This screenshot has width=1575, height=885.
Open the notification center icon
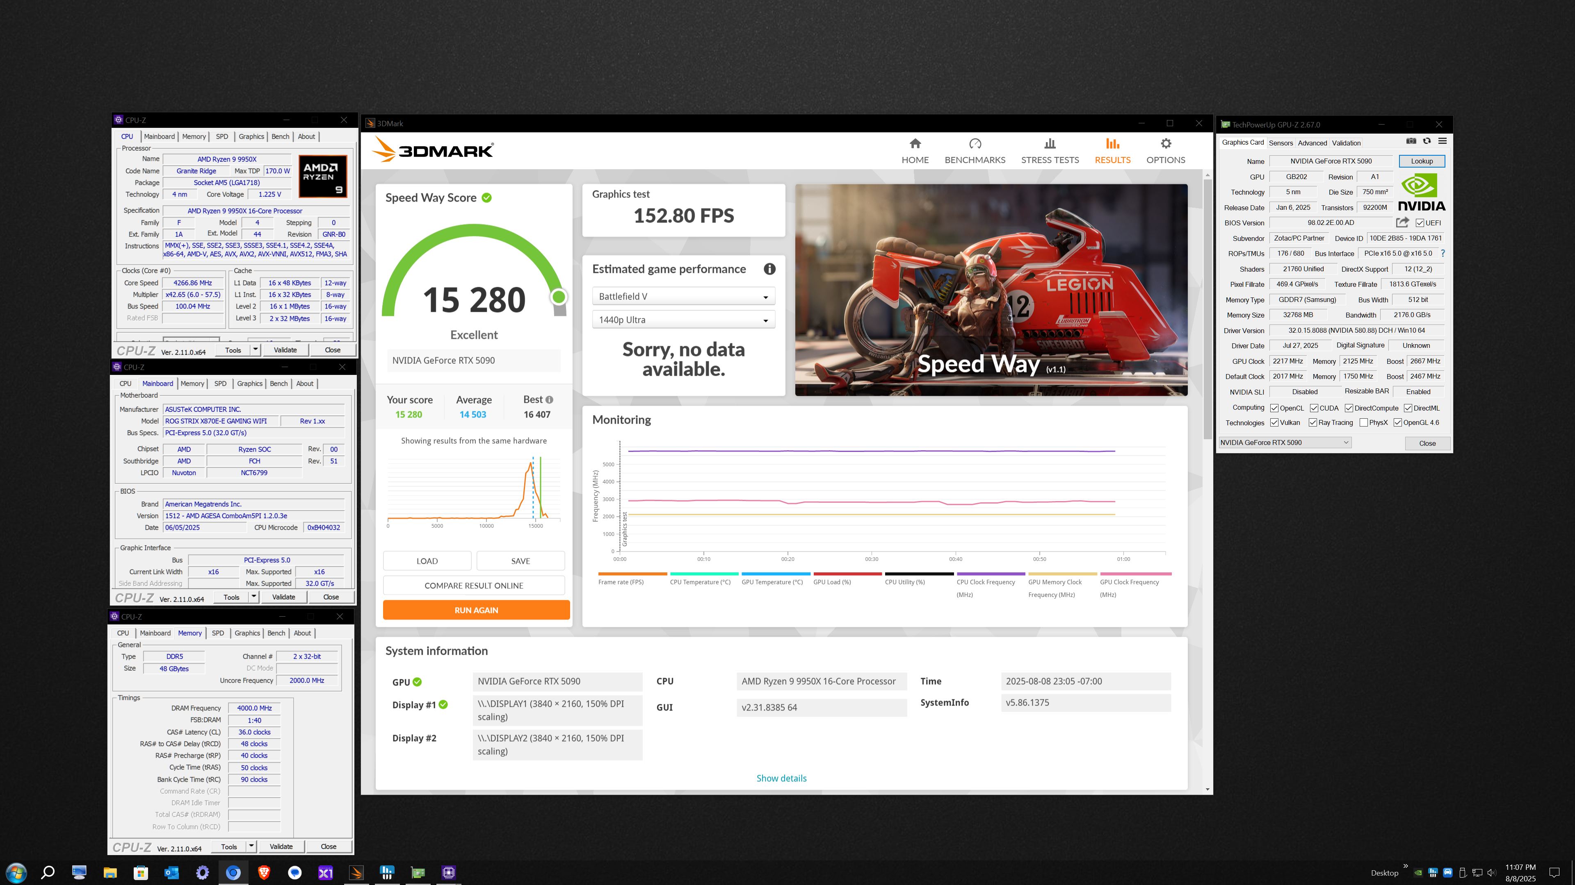(1554, 873)
